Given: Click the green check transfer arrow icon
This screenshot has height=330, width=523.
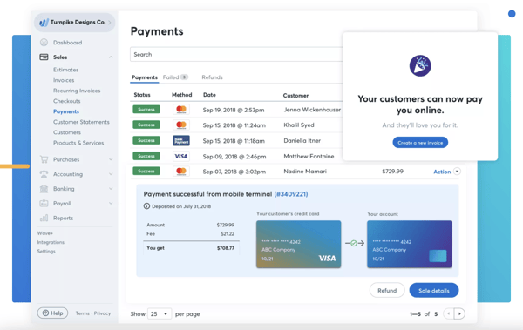Looking at the screenshot, I should (355, 243).
